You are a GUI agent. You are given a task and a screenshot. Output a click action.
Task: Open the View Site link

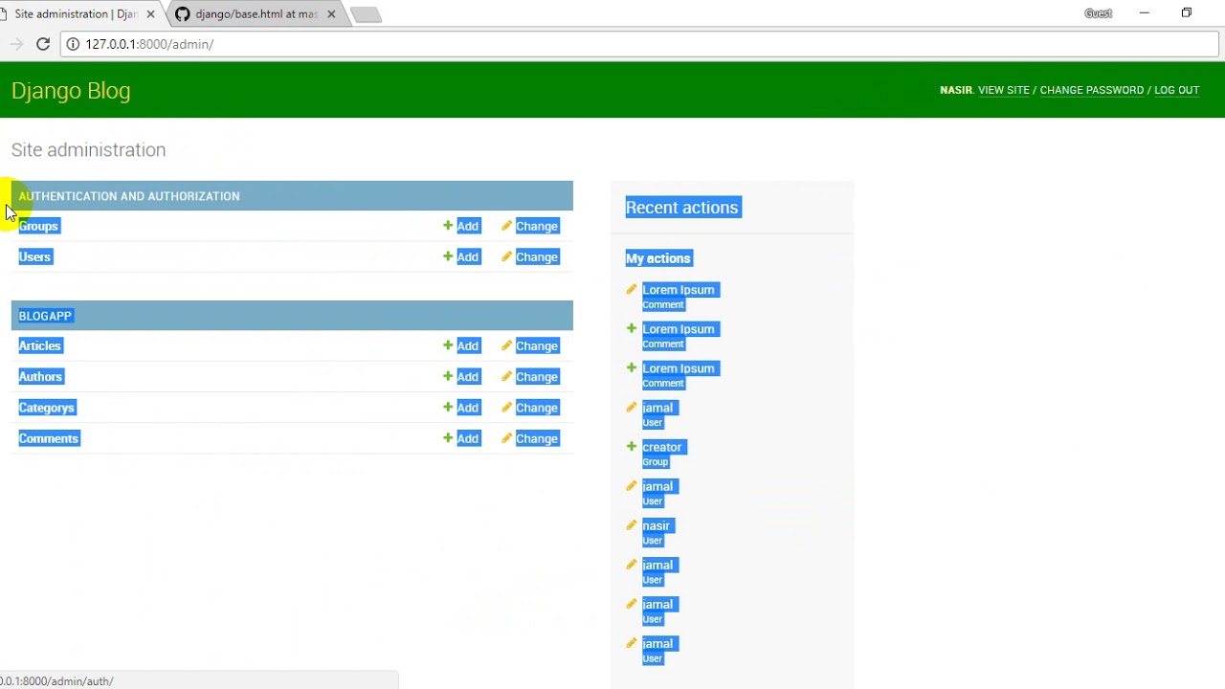1004,90
